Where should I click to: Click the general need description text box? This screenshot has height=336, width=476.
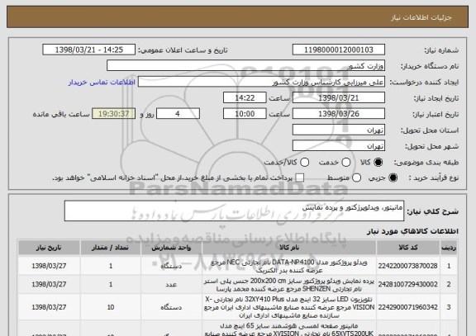click(x=234, y=211)
